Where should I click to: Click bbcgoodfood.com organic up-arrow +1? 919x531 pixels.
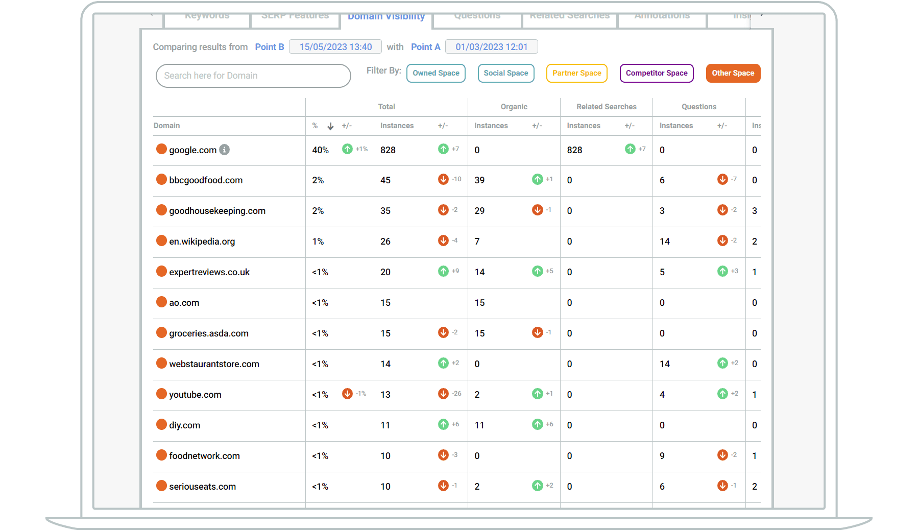click(x=537, y=179)
